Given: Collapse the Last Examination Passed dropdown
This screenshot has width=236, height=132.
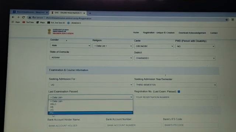Looking at the screenshot, I should pyautogui.click(x=91, y=97).
